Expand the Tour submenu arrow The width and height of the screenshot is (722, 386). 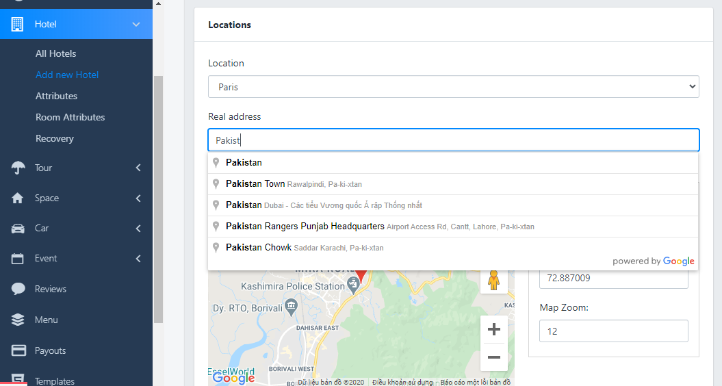point(138,168)
